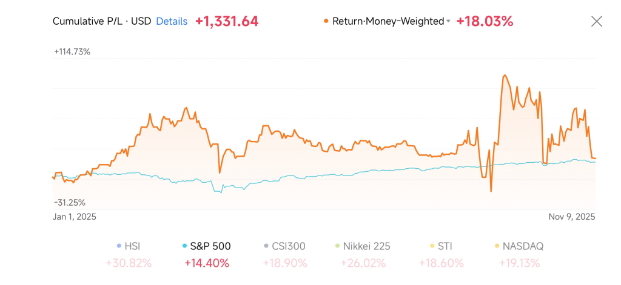Screen dimensions: 621x285
Task: Click the +1,331.64 cumulative P/L value
Action: coord(227,21)
